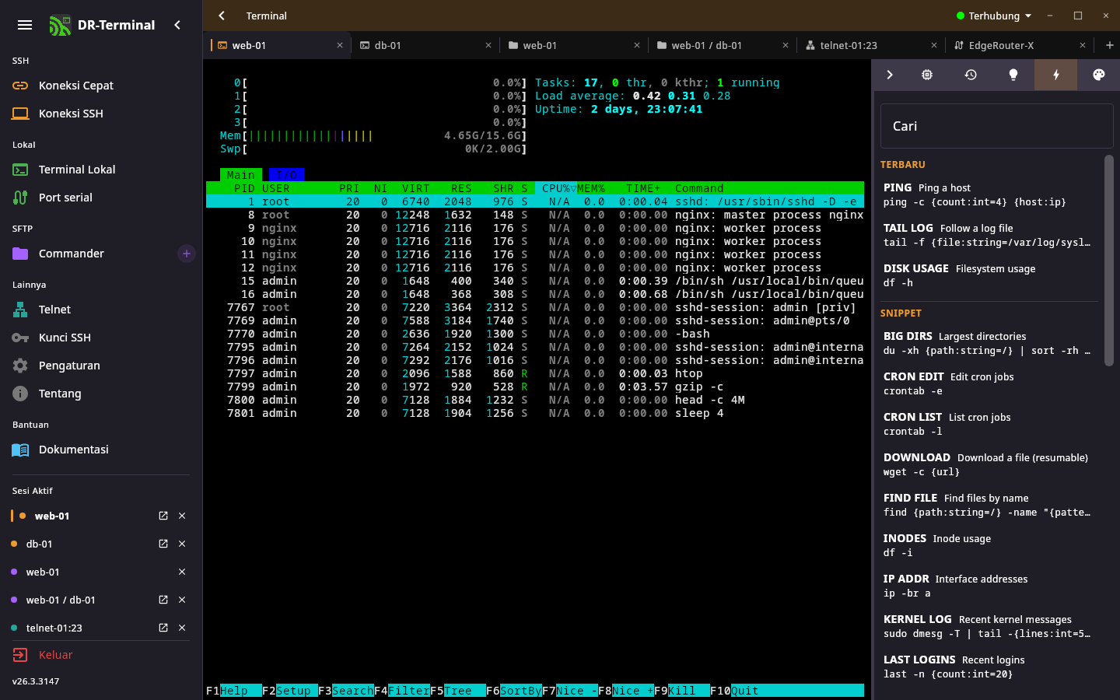Select the FIND FILE snippet
The image size is (1120, 700).
coord(989,505)
